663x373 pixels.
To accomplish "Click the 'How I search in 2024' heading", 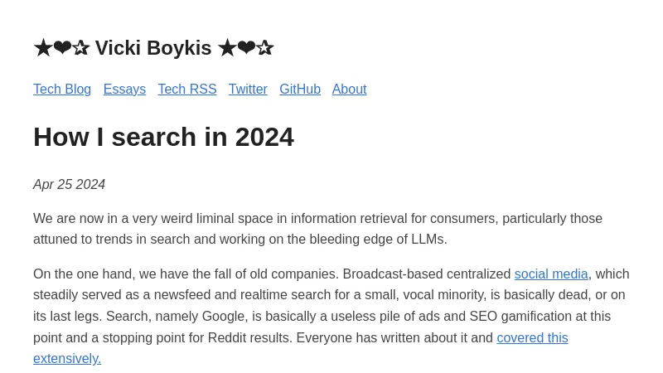I will pos(163,137).
